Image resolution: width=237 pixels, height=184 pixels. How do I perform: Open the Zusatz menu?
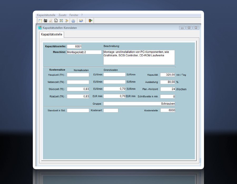click(x=62, y=15)
